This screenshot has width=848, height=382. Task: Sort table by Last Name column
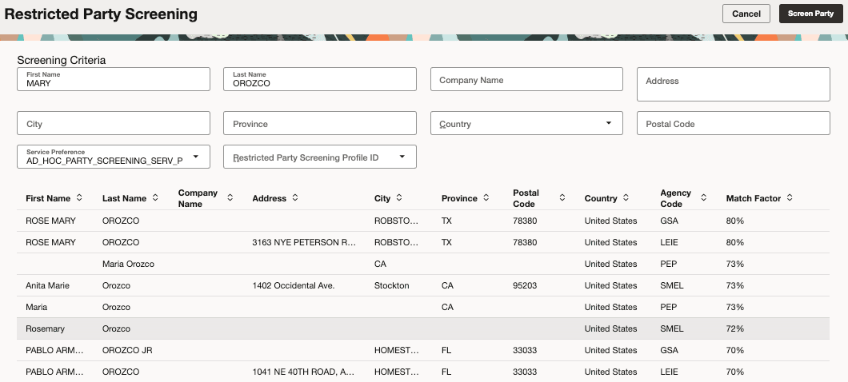click(155, 198)
